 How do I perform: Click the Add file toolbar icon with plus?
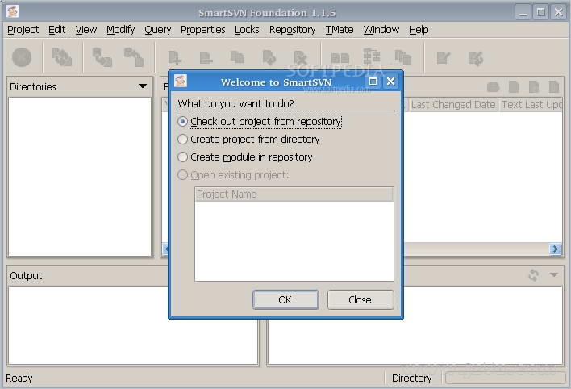(x=174, y=57)
